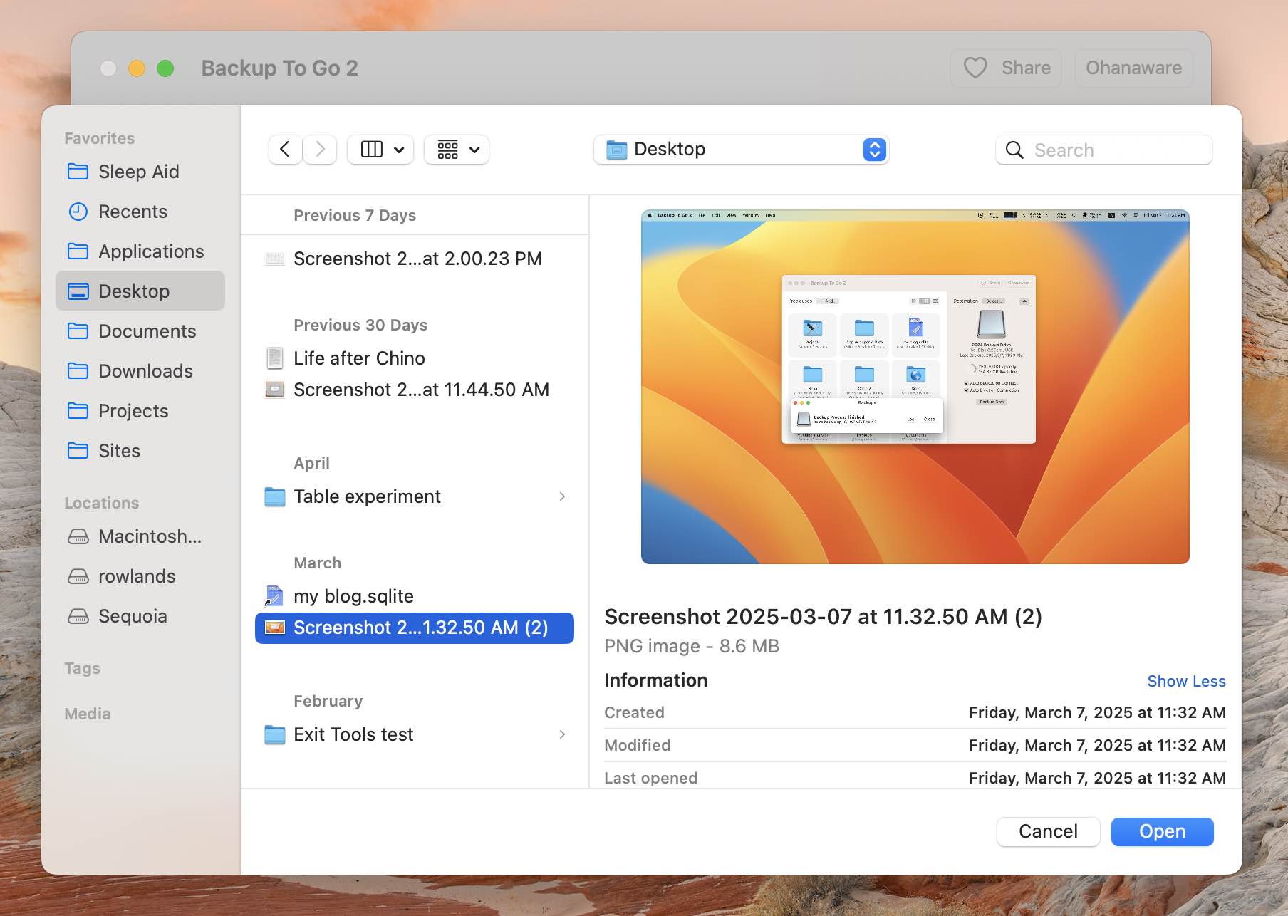Viewport: 1288px width, 916px height.
Task: Open Projects folder in sidebar
Action: (140, 411)
